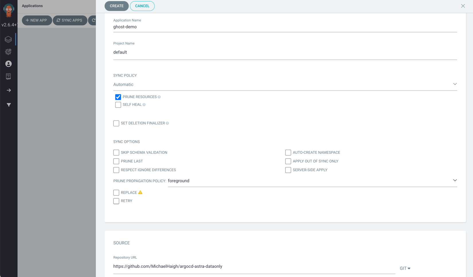473x277 pixels.
Task: Enable the Self Heal checkbox
Action: point(118,105)
